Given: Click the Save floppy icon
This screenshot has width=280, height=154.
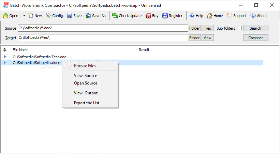Looking at the screenshot, I should pyautogui.click(x=70, y=16).
